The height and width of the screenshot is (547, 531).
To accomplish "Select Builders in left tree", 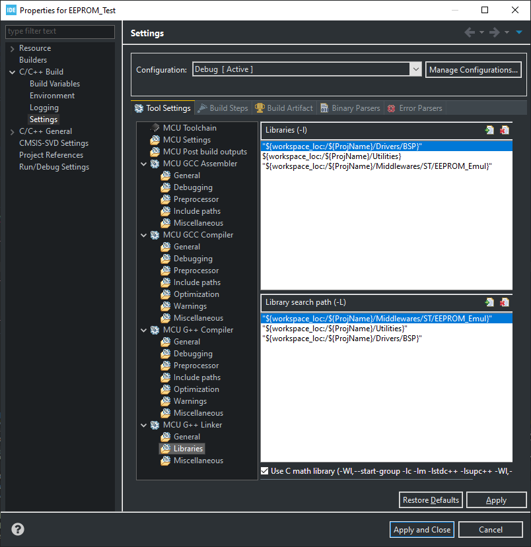I will pyautogui.click(x=33, y=60).
